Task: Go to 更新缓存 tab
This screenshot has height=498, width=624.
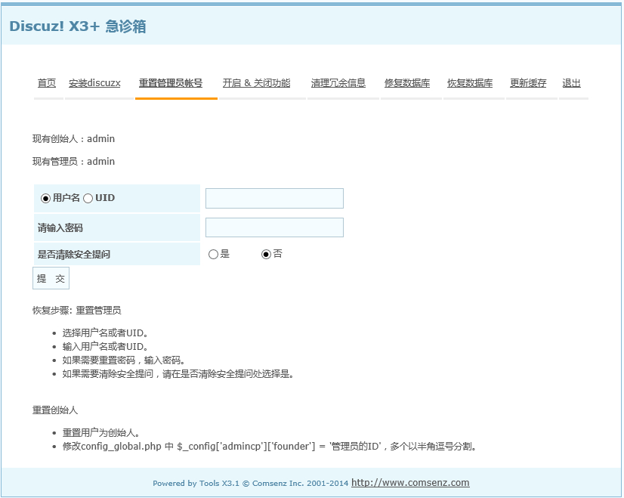Action: (x=528, y=83)
